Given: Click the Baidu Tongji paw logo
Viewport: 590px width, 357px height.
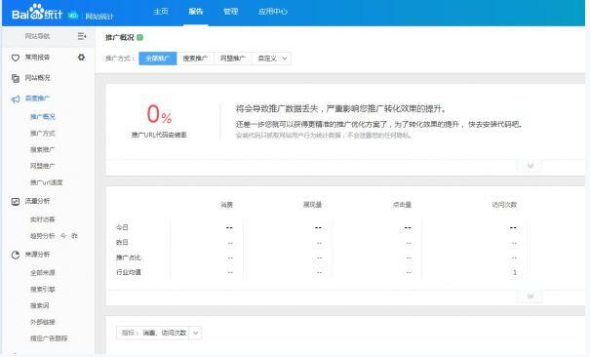Looking at the screenshot, I should coord(37,12).
